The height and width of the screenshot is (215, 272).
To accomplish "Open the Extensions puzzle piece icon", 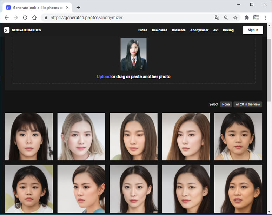I will click(x=247, y=18).
